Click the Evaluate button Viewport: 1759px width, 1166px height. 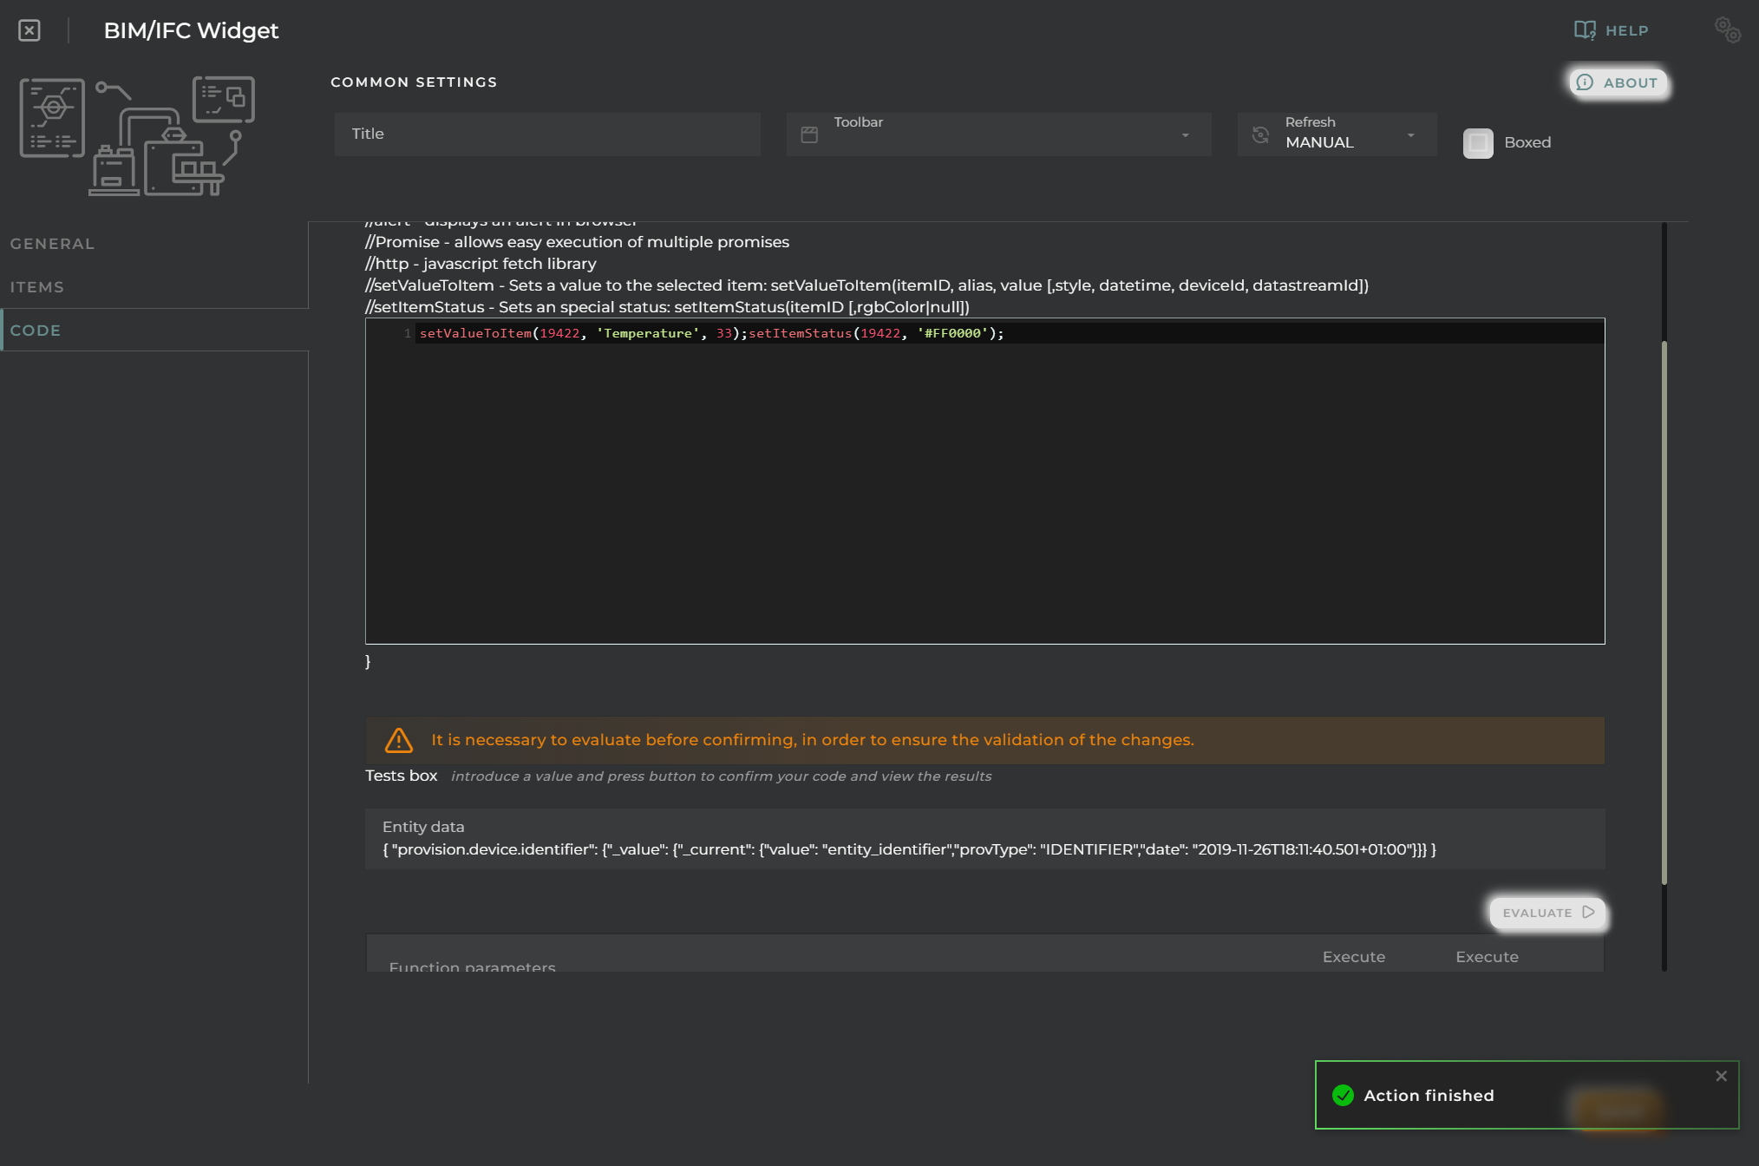(x=1547, y=913)
